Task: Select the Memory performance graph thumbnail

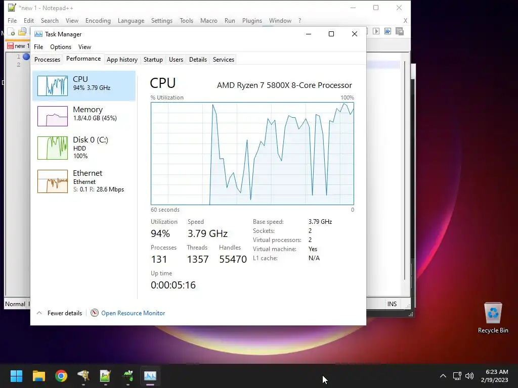Action: (x=53, y=116)
